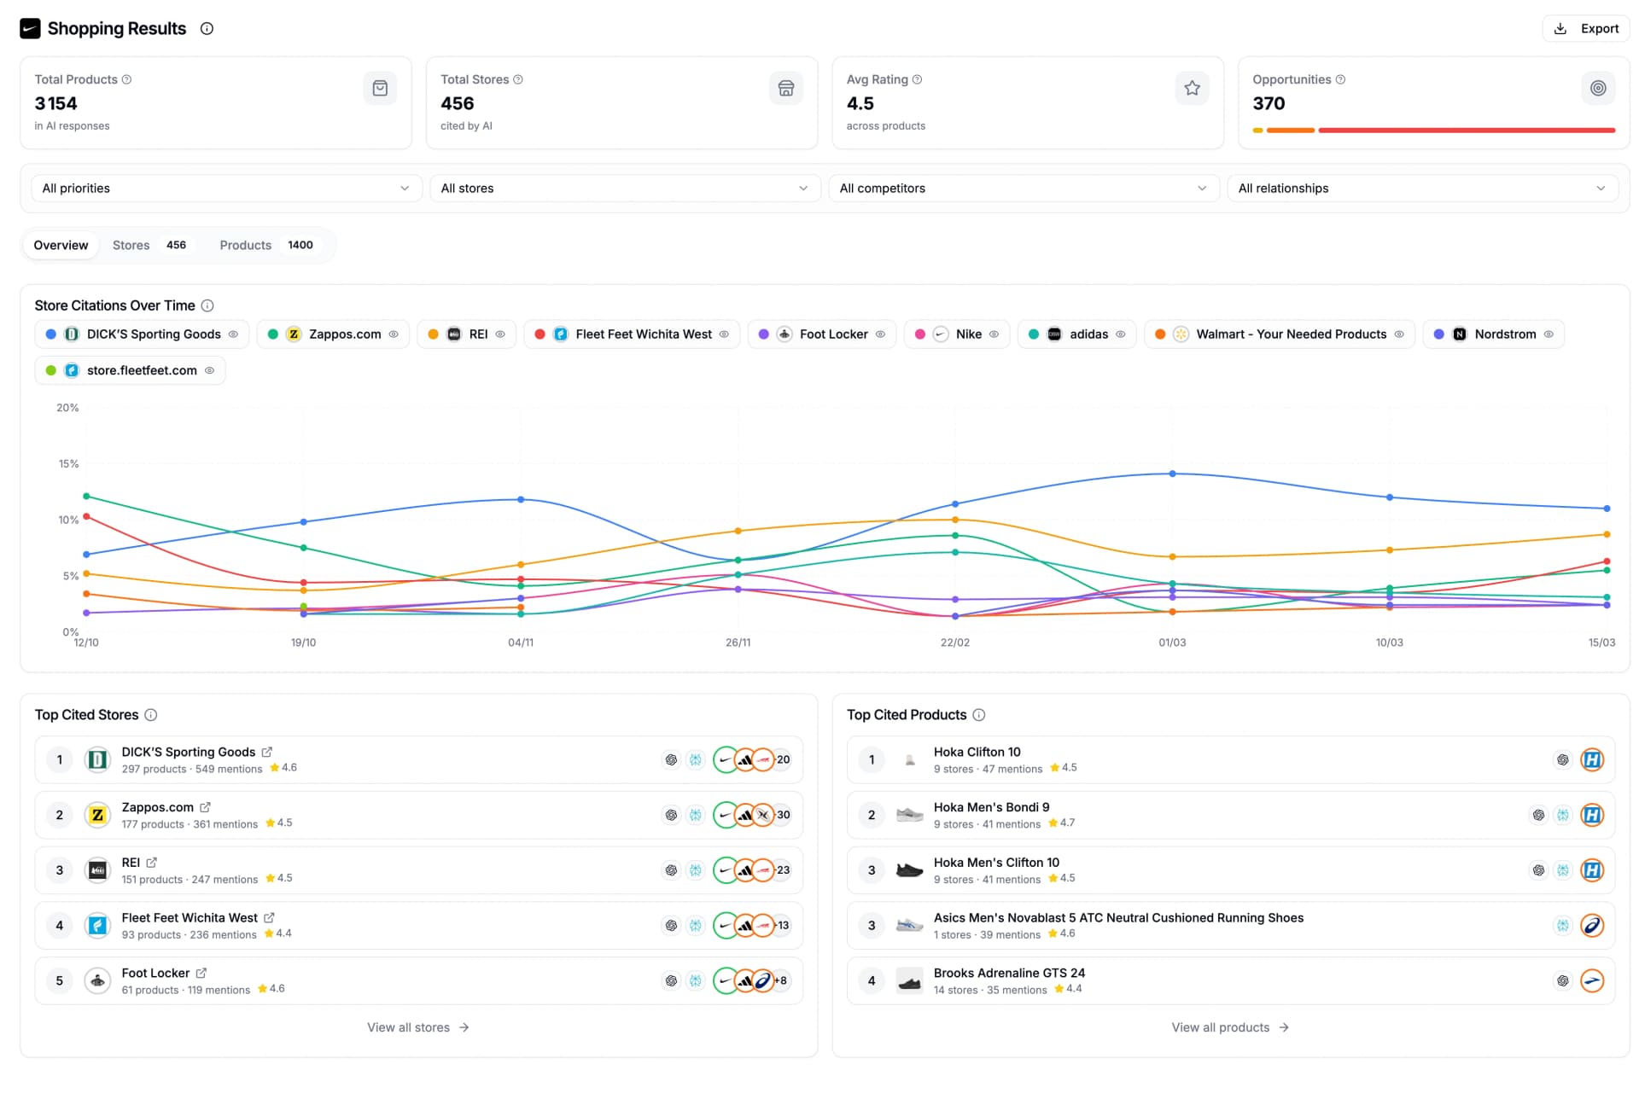Viewport: 1639px width, 1093px height.
Task: Open DICK'S Sporting Goods external link
Action: coord(267,752)
